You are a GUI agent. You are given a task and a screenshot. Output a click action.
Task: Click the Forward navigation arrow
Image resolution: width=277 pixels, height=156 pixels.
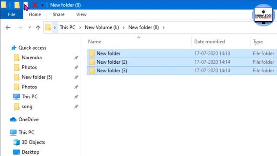tap(20, 27)
